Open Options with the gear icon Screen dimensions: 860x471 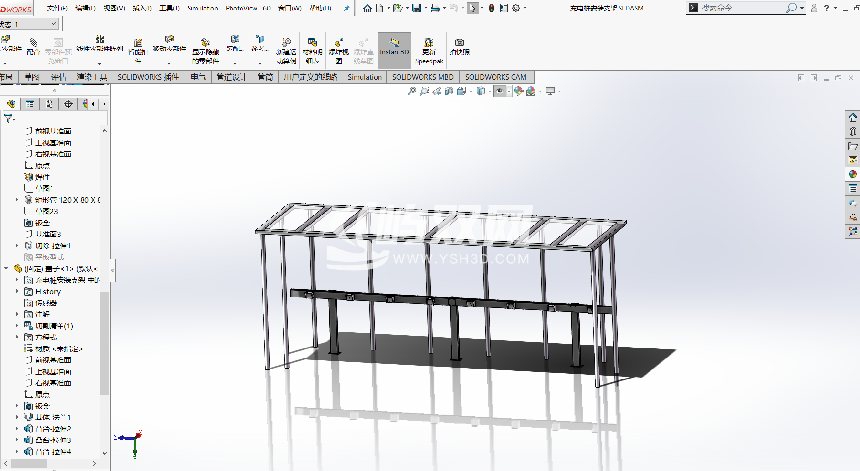click(x=516, y=8)
